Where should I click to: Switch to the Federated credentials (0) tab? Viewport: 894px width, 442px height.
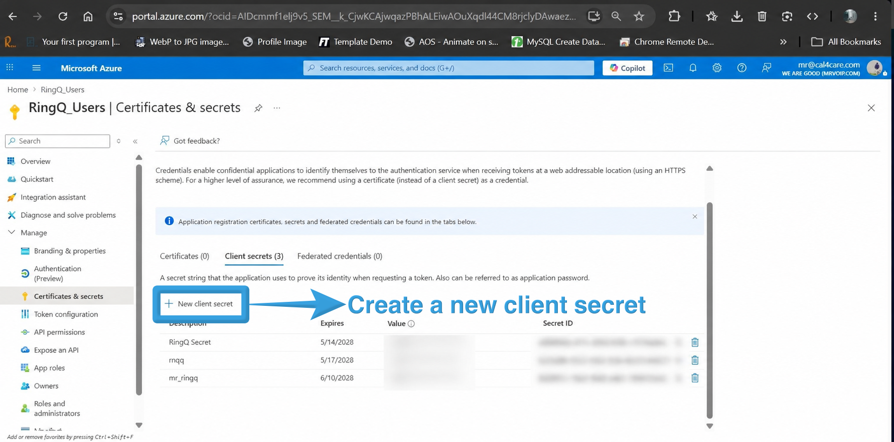340,256
